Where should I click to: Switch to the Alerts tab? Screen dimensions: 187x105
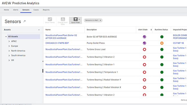click(x=15, y=10)
